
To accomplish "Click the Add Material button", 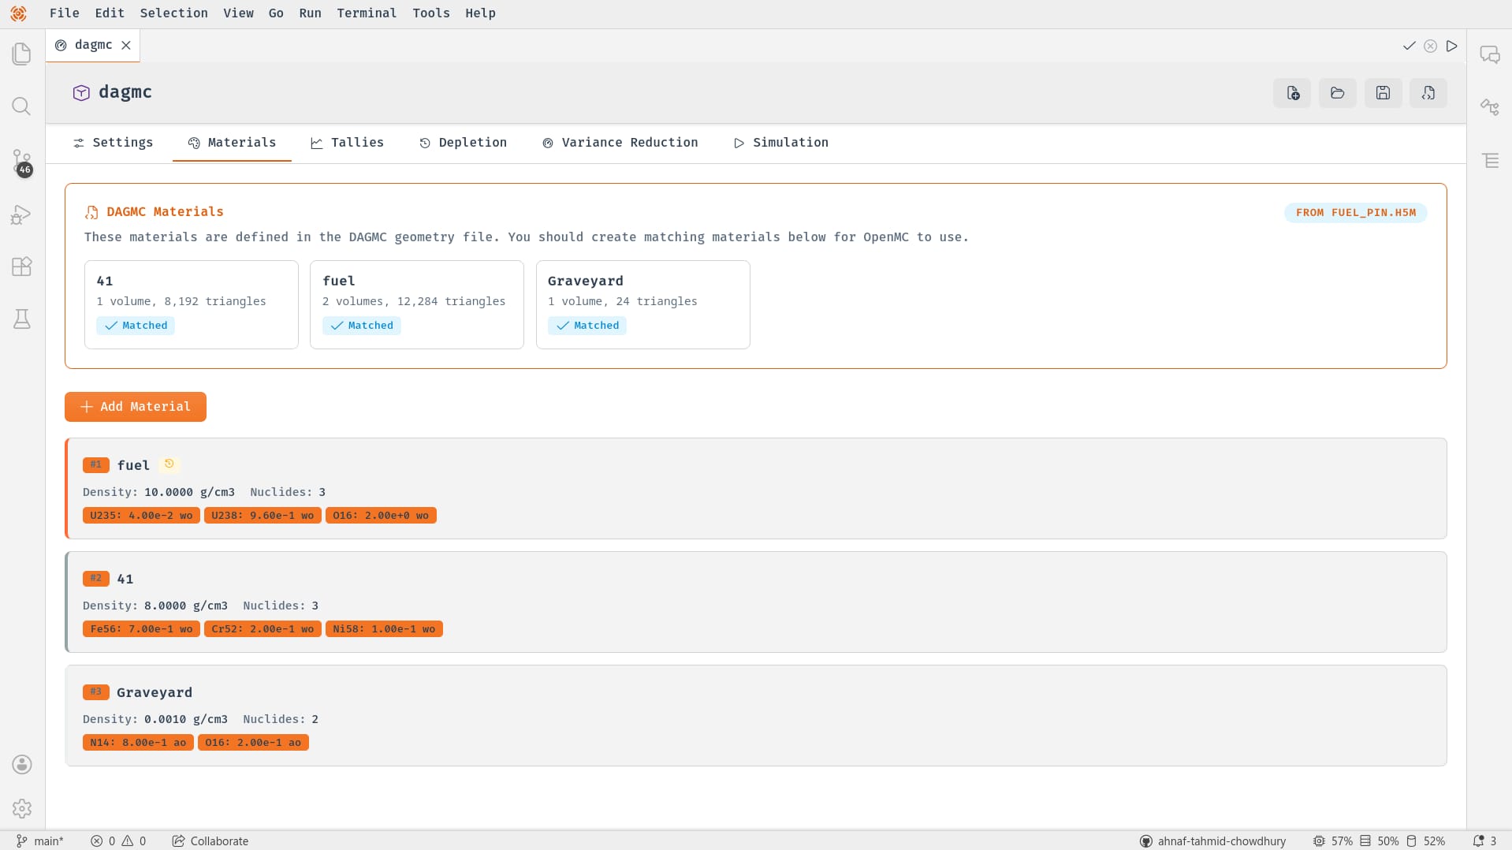I will click(136, 407).
